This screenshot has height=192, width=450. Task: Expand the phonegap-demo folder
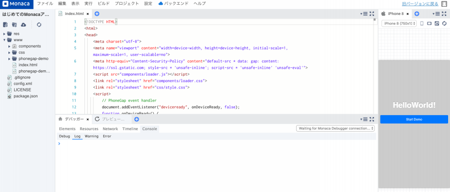9,59
